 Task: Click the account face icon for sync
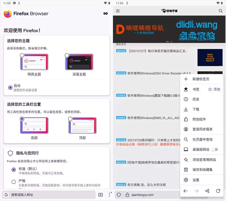point(186,129)
